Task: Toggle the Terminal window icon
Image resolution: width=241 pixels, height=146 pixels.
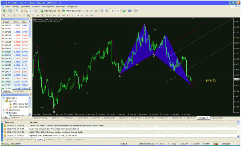Action: [31, 11]
